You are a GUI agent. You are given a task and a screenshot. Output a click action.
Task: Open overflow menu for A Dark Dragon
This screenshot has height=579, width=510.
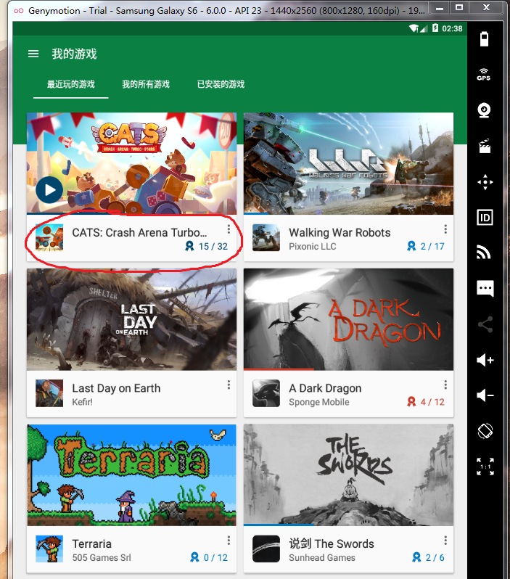(445, 385)
